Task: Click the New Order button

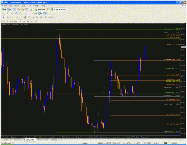Action: [40, 9]
